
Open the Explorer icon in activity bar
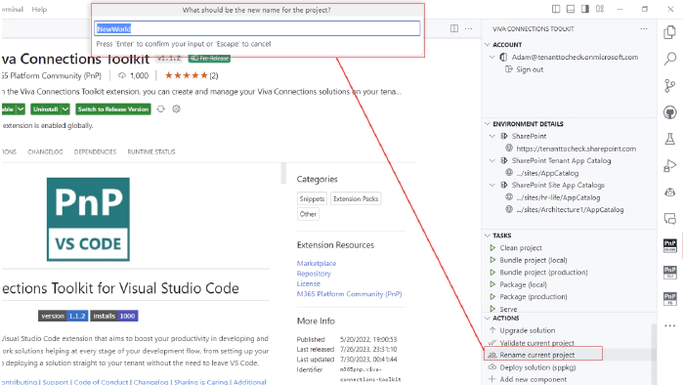(x=669, y=32)
